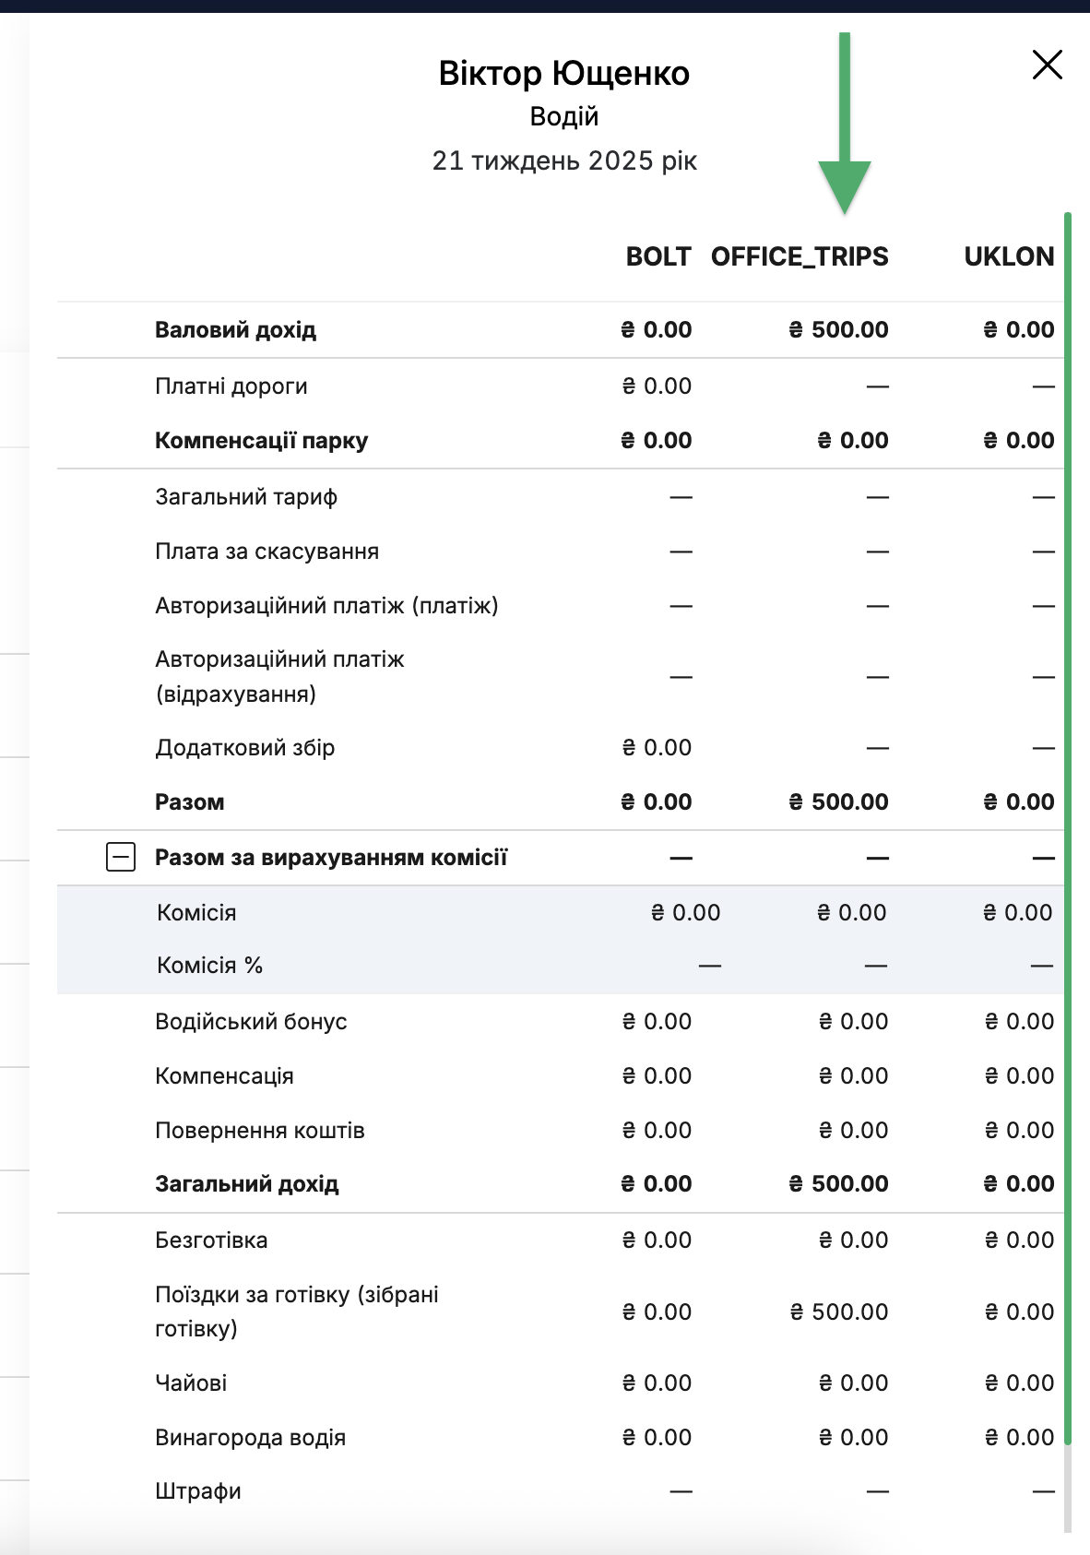Select the Валовий дохід row label
1090x1555 pixels.
pos(235,330)
